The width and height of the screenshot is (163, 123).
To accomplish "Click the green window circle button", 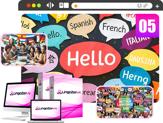I will point(39,5).
